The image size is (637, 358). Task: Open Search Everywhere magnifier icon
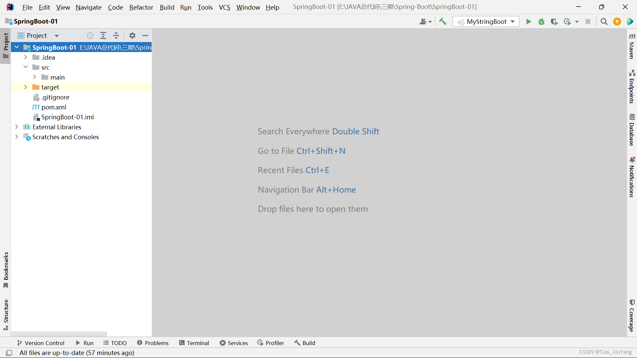tap(604, 22)
